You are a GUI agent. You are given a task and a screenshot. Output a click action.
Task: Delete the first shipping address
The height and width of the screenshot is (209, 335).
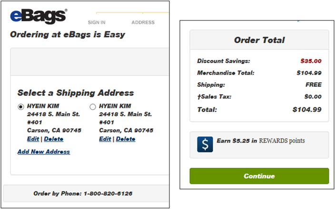53,139
